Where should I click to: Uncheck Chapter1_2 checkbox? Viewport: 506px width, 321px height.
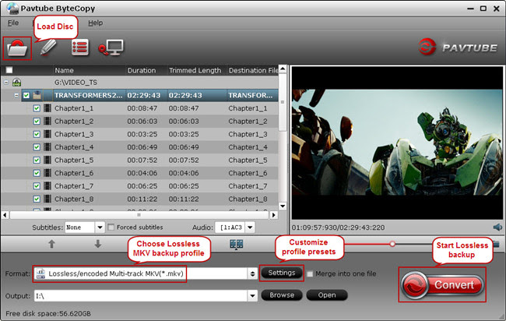tap(37, 121)
